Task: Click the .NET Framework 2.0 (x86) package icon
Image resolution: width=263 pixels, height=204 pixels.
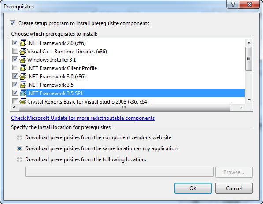Action: click(23, 43)
